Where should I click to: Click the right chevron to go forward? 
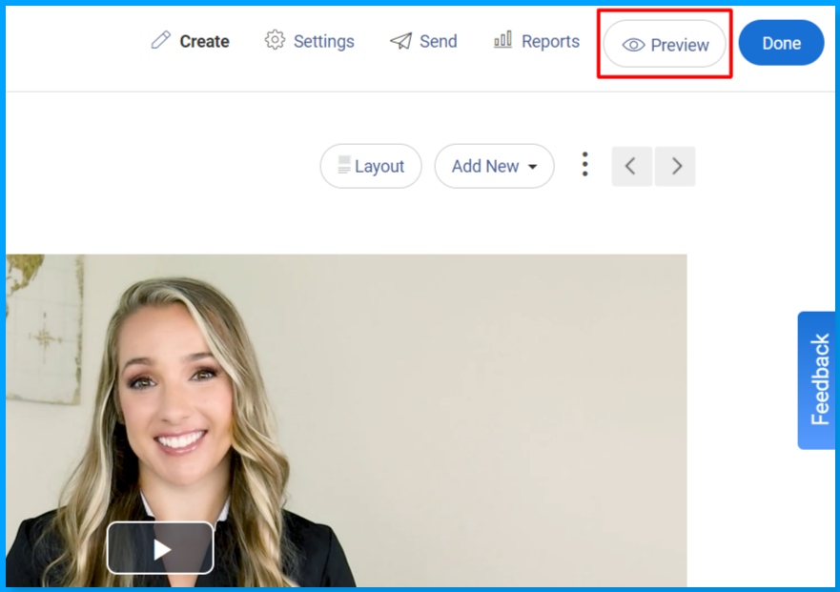pos(676,166)
